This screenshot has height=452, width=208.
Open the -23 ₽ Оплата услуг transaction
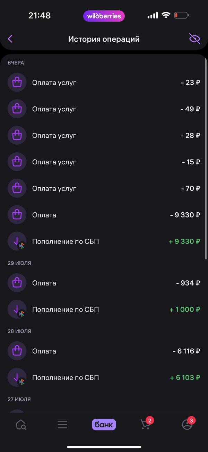(x=104, y=83)
